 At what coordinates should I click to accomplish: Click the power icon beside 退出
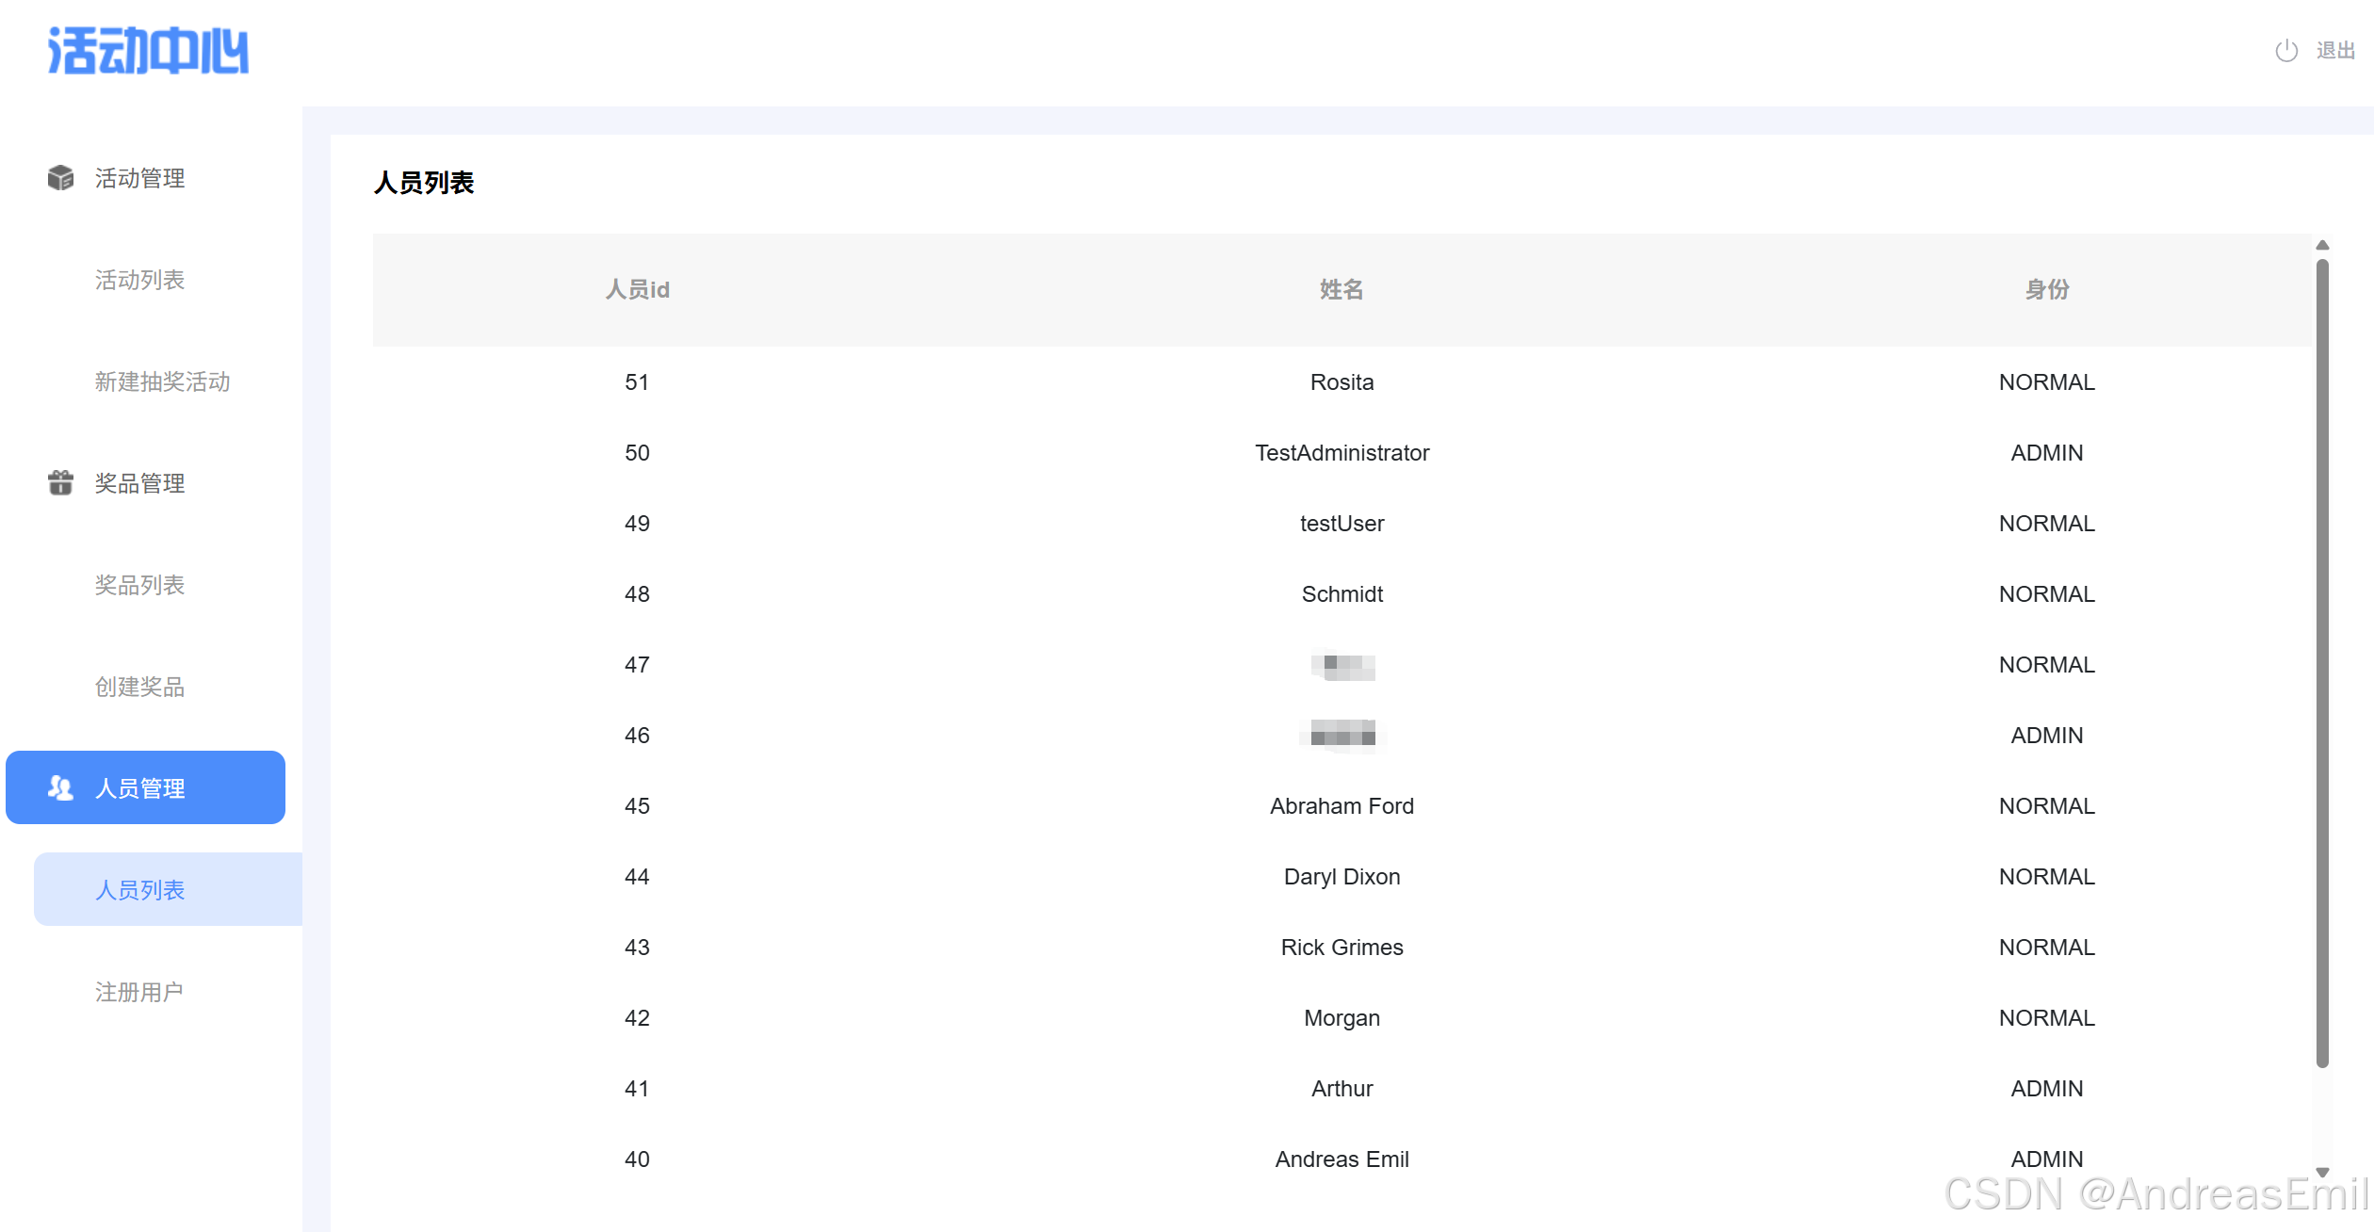pos(2286,51)
